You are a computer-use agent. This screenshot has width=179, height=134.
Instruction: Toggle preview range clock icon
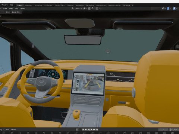[170, 130]
